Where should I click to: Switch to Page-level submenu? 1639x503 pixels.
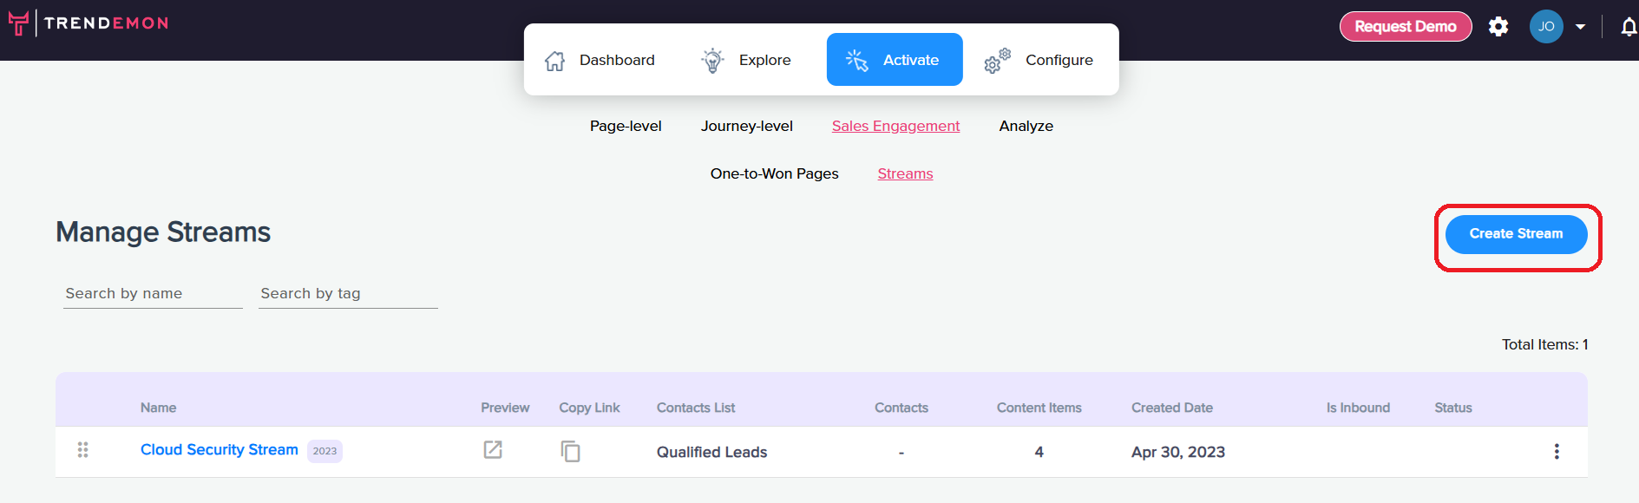coord(626,126)
